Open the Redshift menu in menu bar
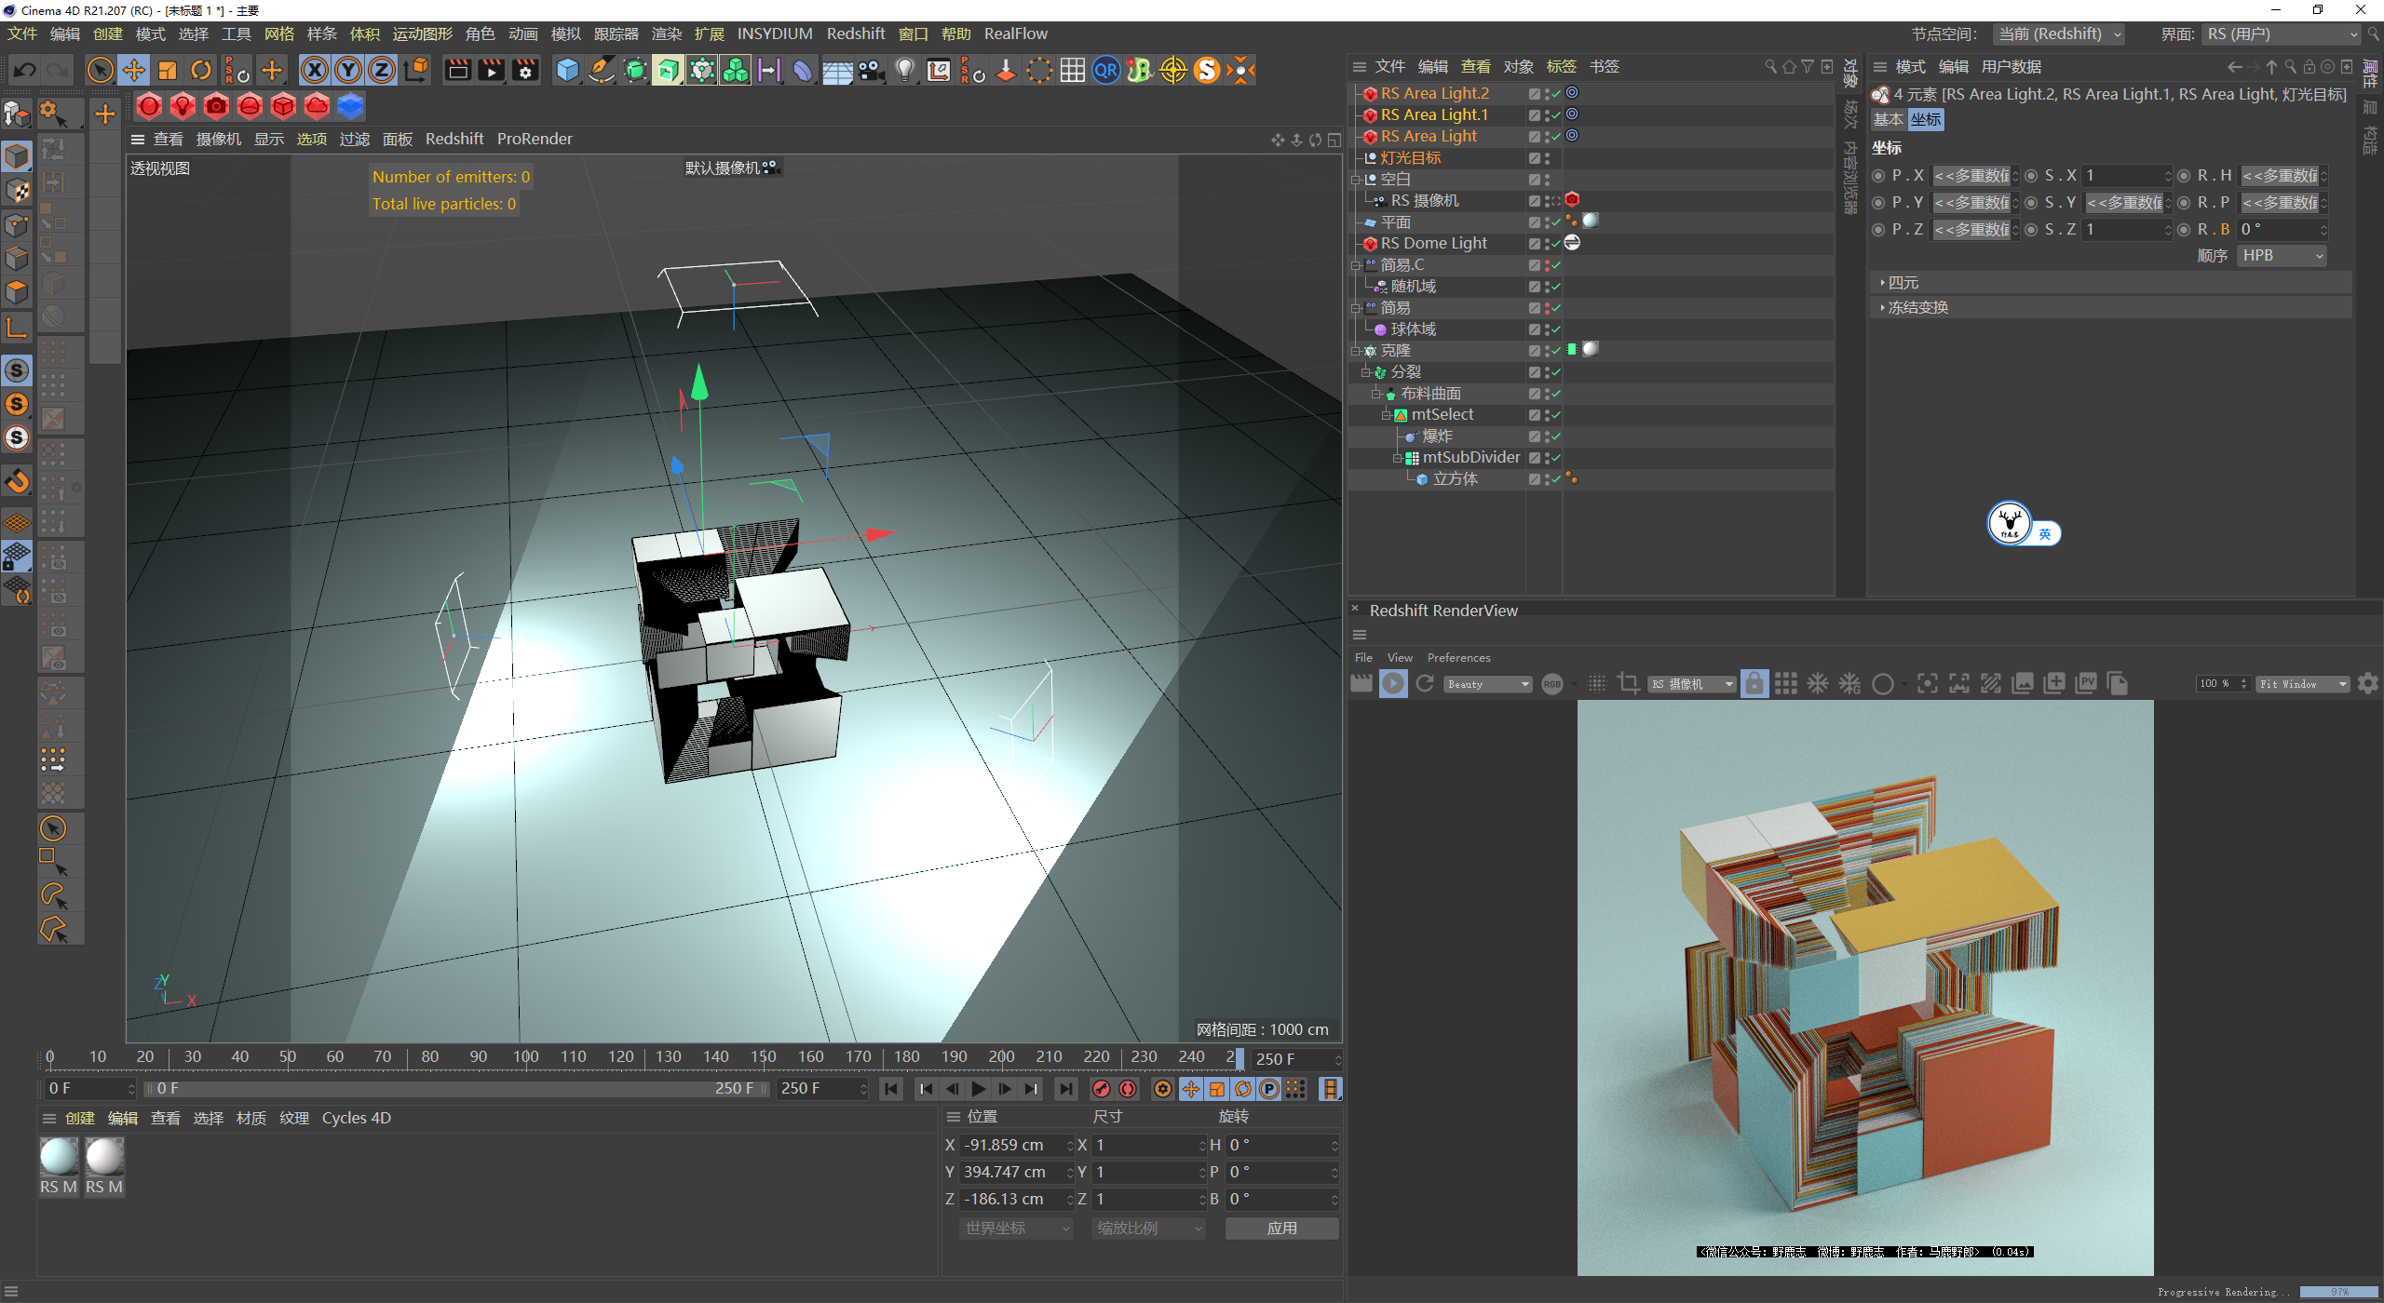 855,34
